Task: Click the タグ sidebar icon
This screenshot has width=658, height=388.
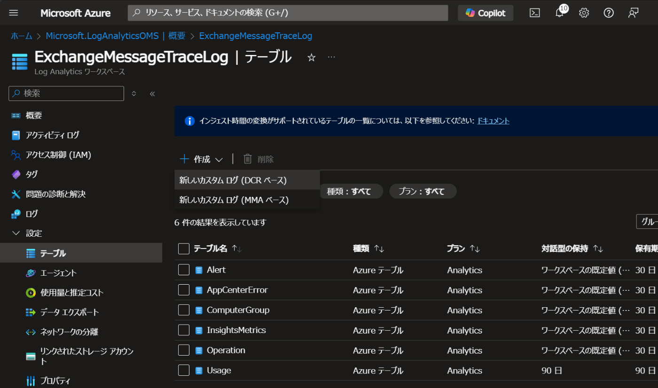Action: [16, 174]
